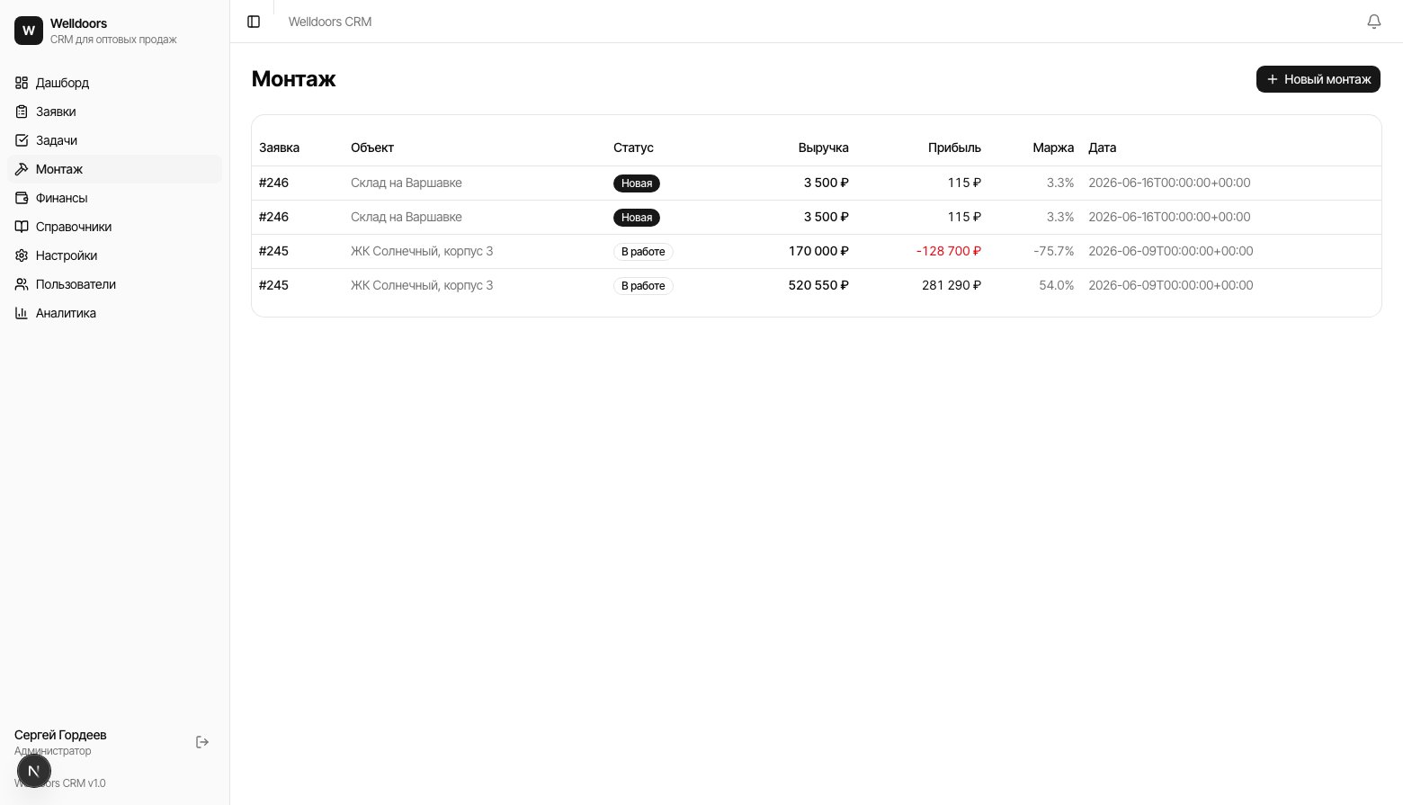The height and width of the screenshot is (805, 1403).
Task: Click the Аналитика bar chart icon
Action: (x=22, y=313)
